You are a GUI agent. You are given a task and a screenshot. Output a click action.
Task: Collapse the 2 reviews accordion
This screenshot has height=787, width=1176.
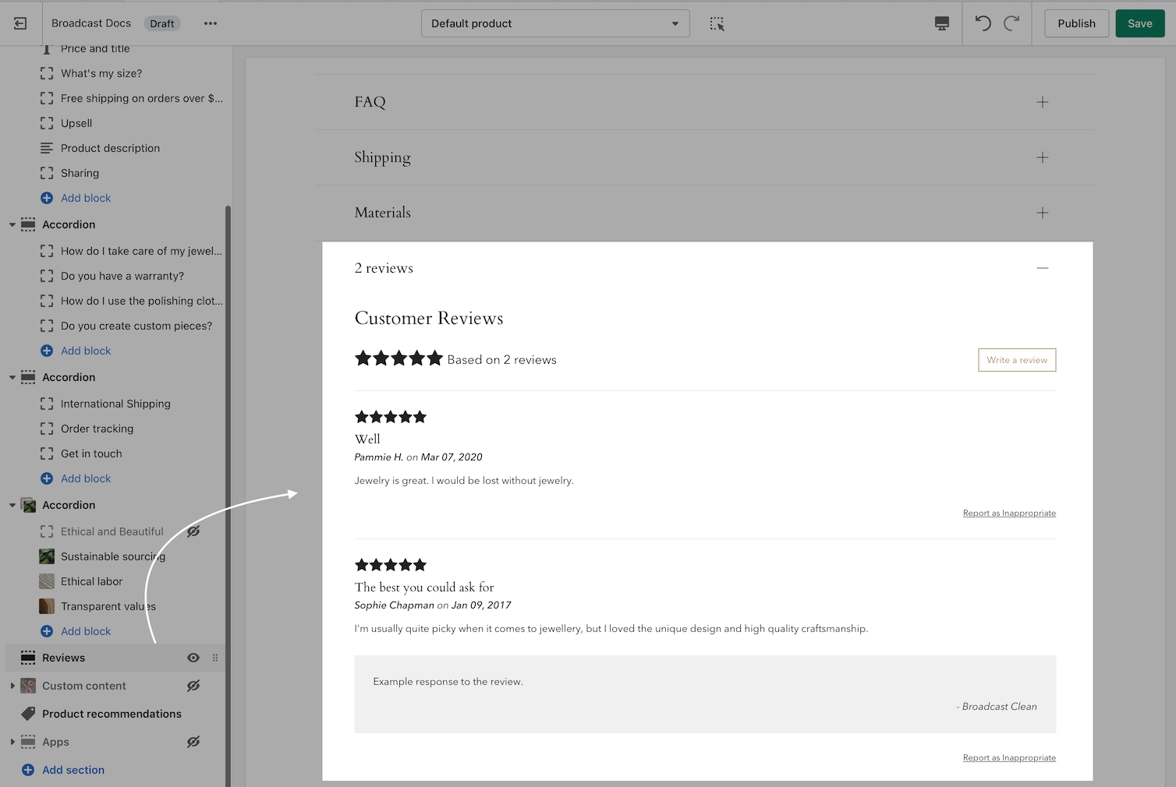(x=1042, y=268)
